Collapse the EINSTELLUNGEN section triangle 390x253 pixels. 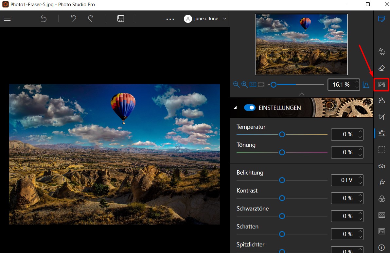[x=235, y=108]
